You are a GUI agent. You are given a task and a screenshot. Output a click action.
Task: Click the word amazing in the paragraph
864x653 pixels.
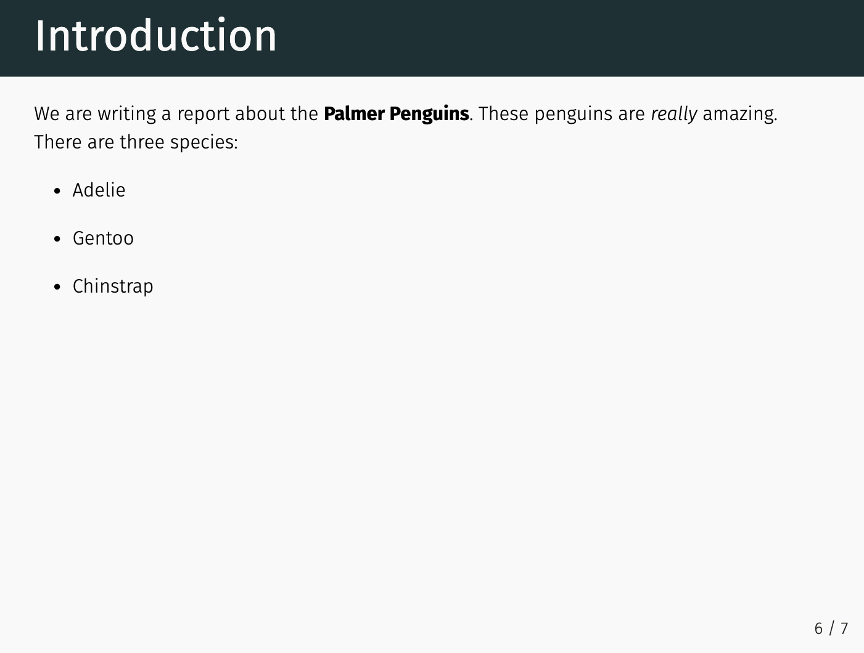coord(739,115)
